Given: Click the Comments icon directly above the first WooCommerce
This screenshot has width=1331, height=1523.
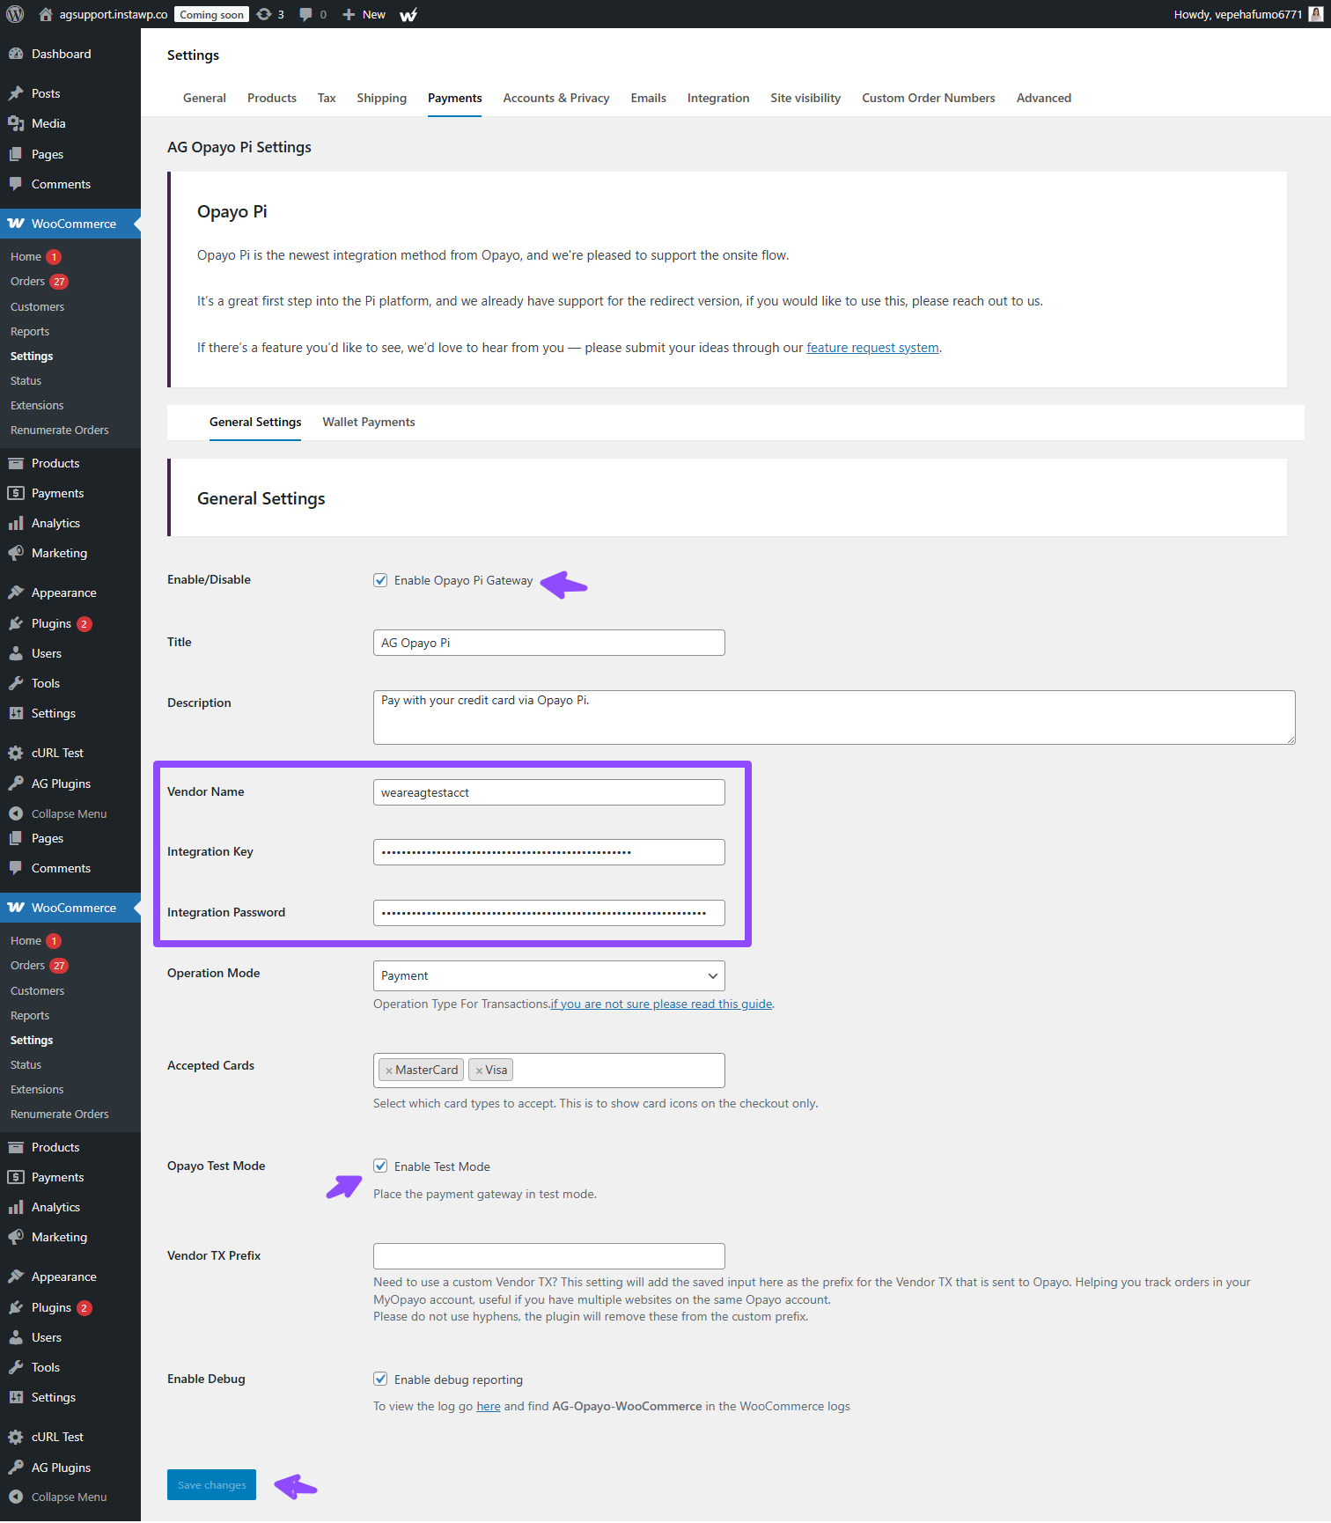Looking at the screenshot, I should click(16, 184).
